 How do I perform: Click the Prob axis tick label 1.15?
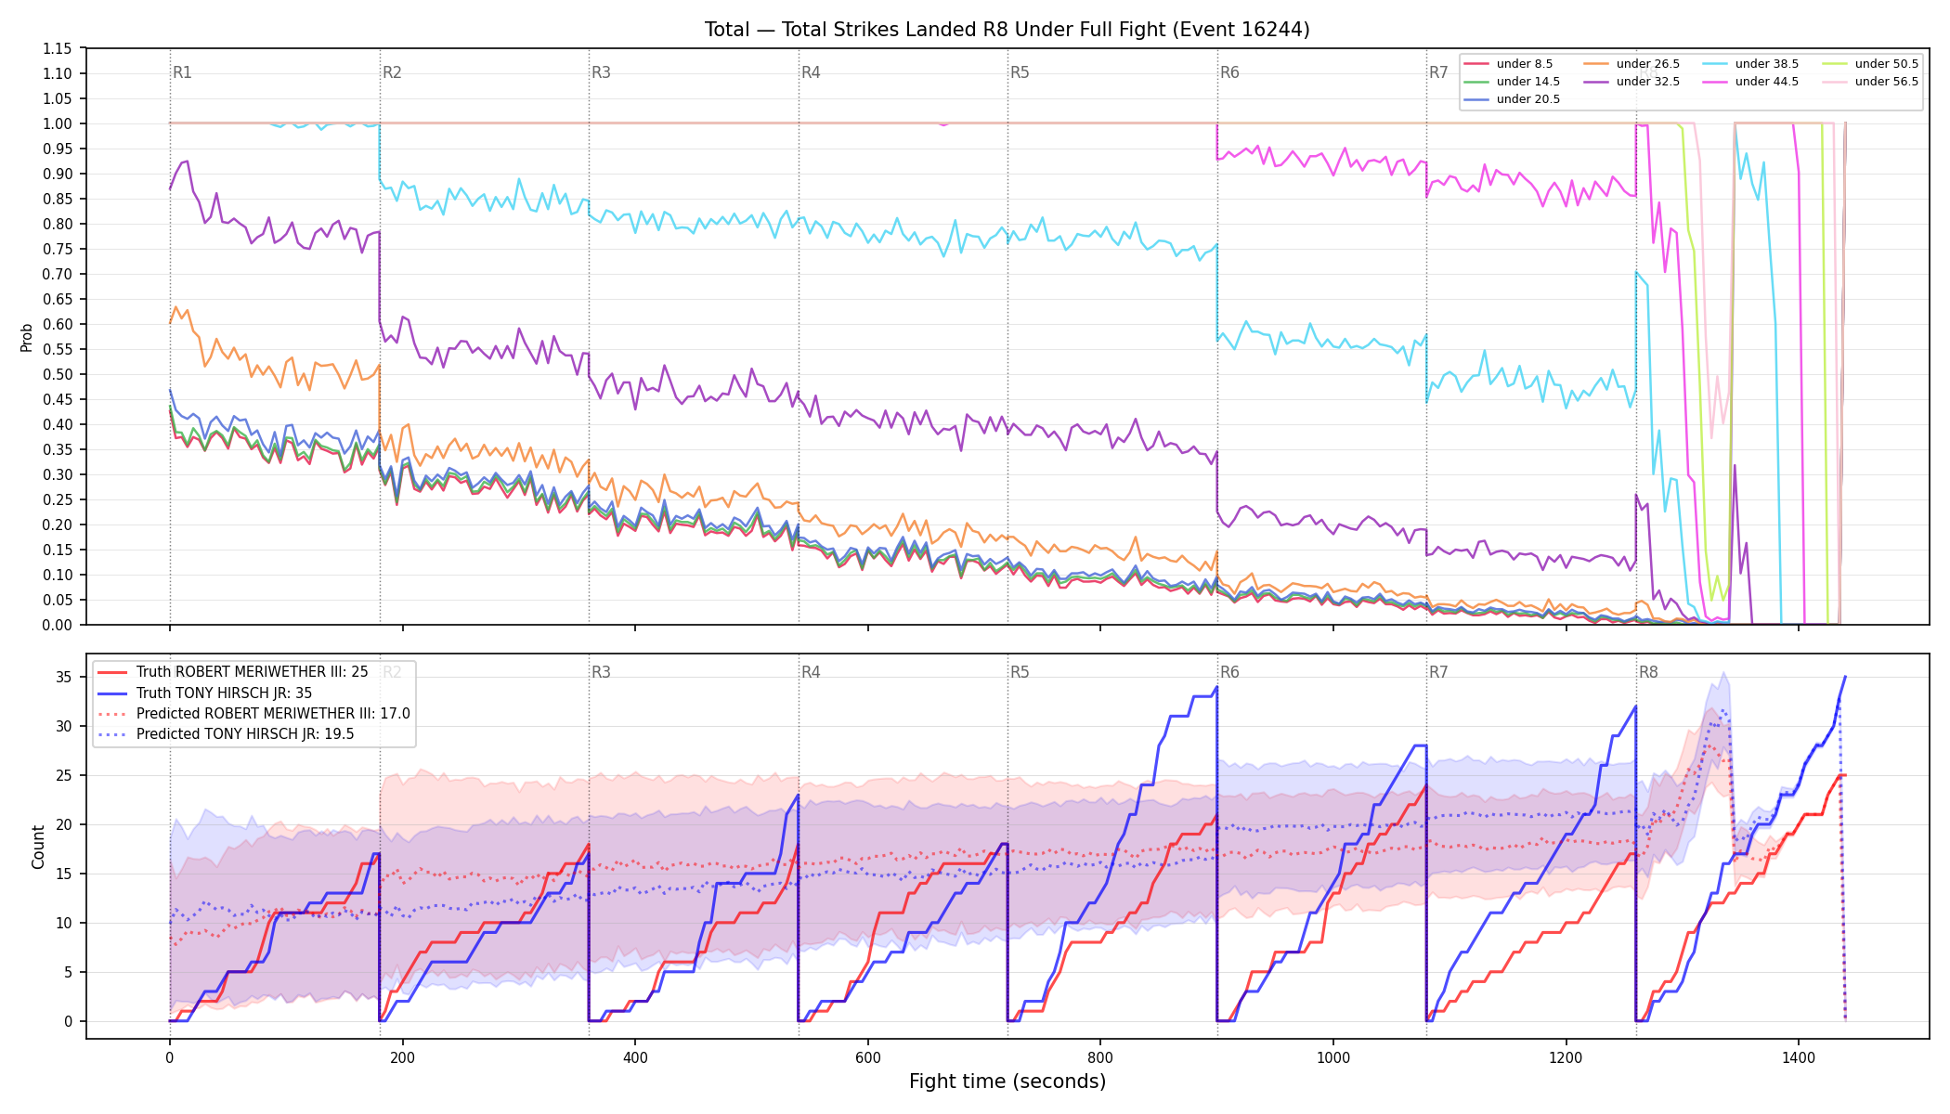pyautogui.click(x=58, y=49)
